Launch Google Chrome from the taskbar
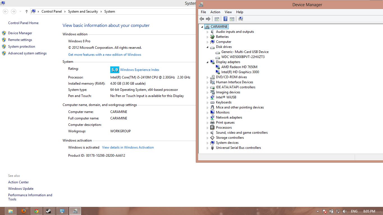The image size is (383, 215). pyautogui.click(x=36, y=211)
